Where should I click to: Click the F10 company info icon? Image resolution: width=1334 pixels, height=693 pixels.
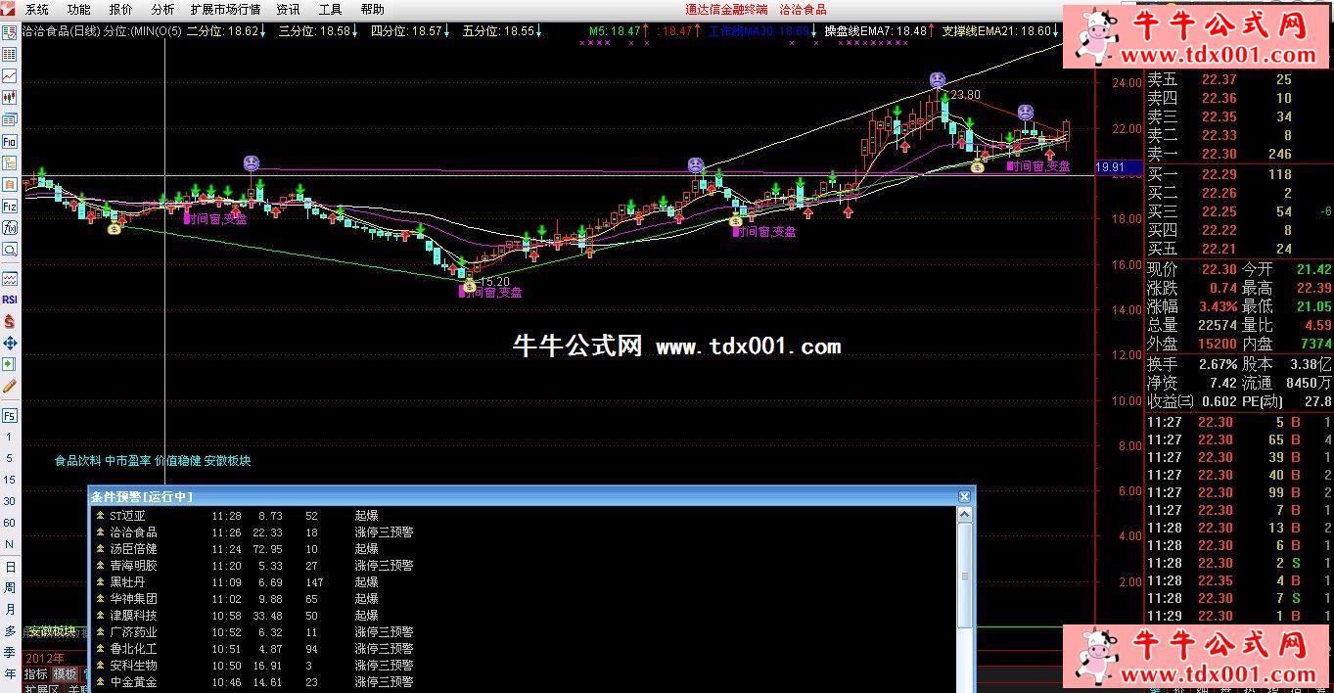coord(10,141)
